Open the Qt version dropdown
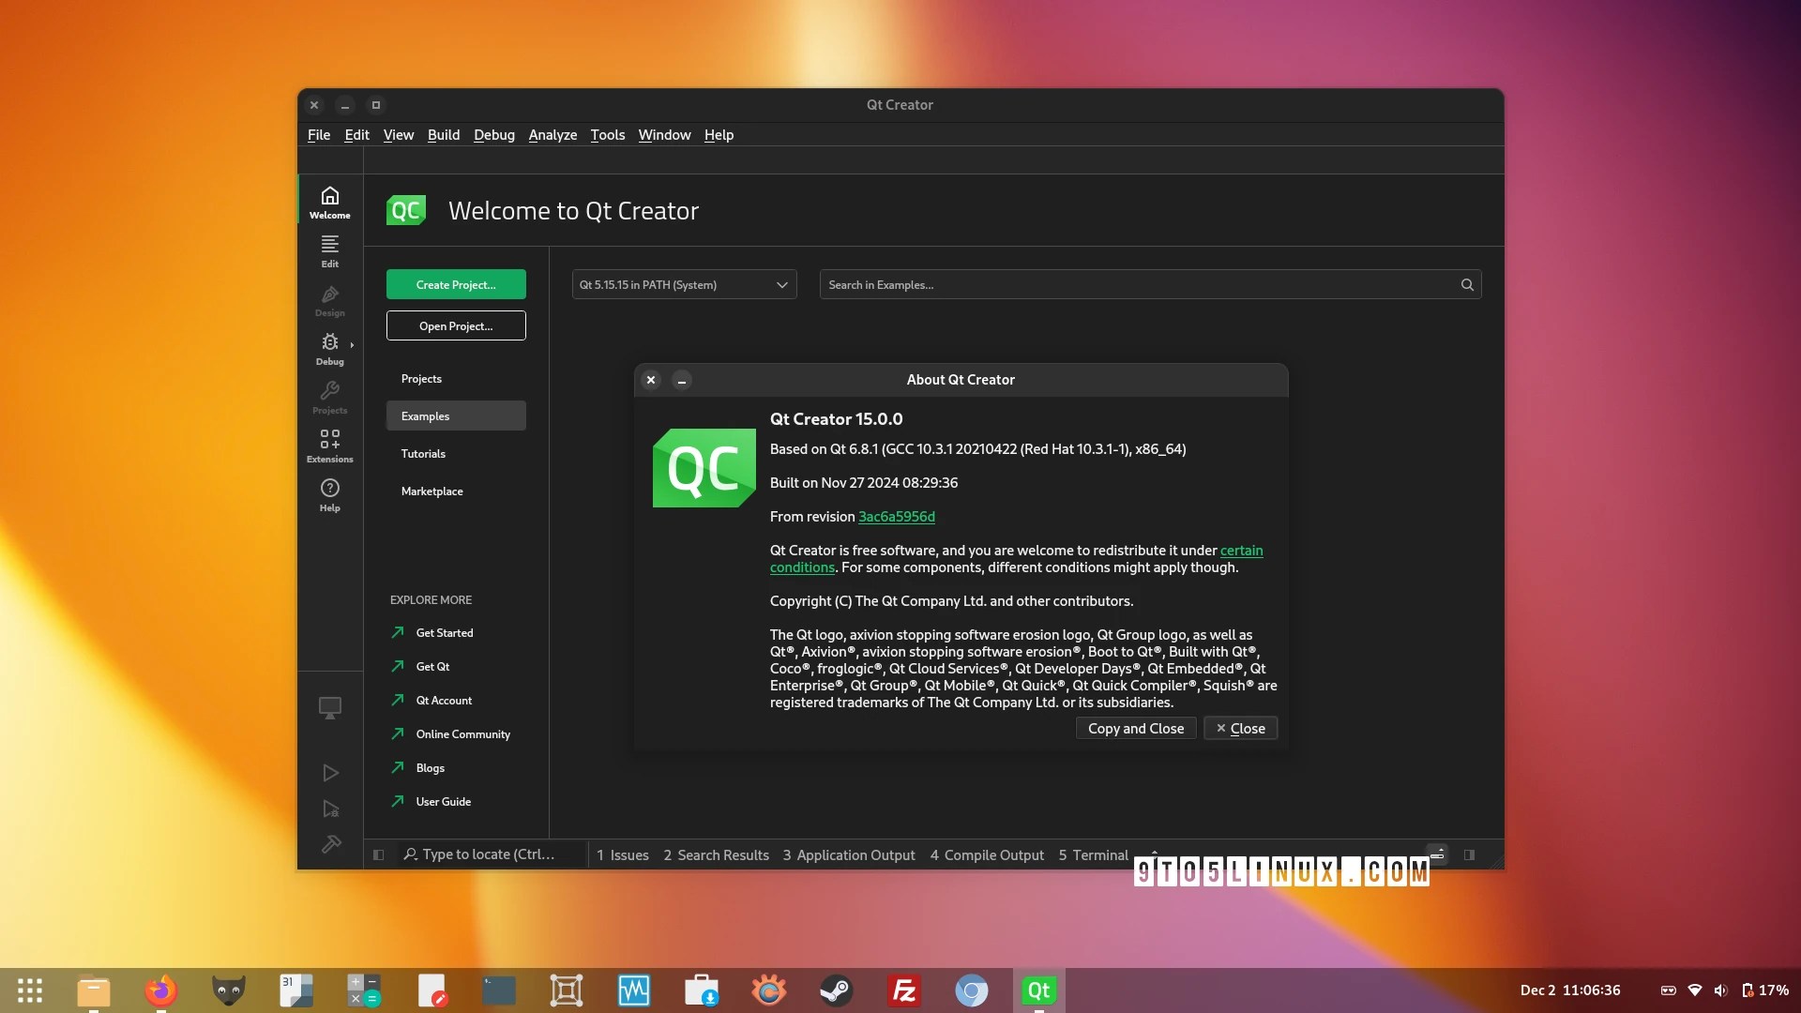The image size is (1801, 1013). pyautogui.click(x=684, y=285)
